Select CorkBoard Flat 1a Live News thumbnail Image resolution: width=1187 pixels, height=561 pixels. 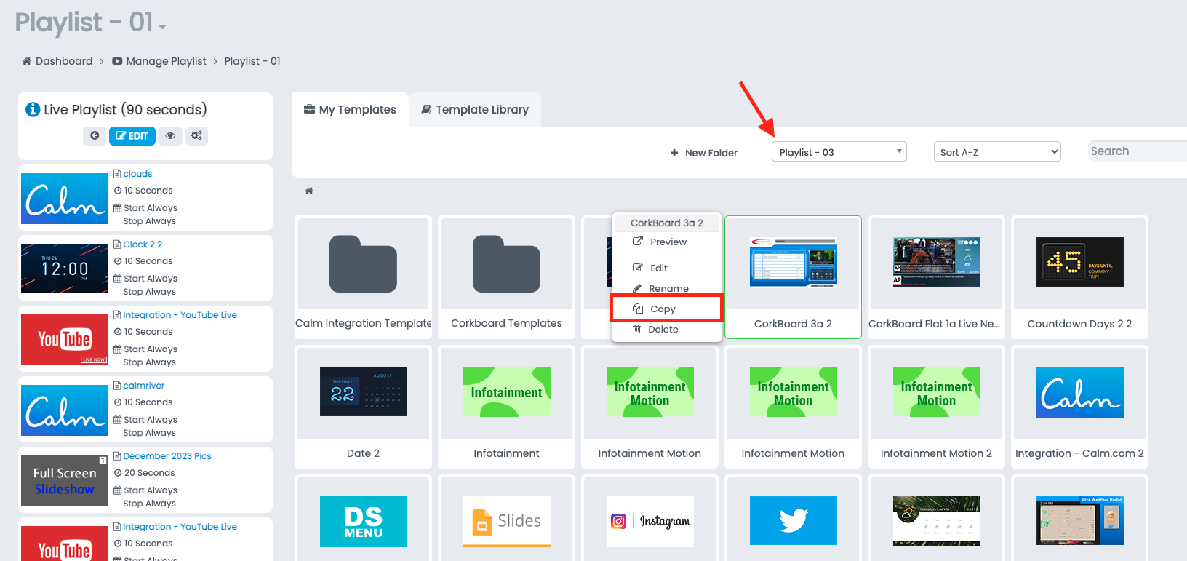[936, 262]
